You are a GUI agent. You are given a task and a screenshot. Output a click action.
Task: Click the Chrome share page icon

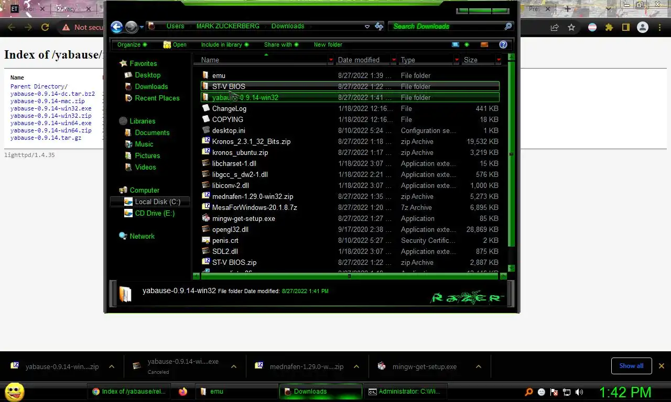(555, 27)
